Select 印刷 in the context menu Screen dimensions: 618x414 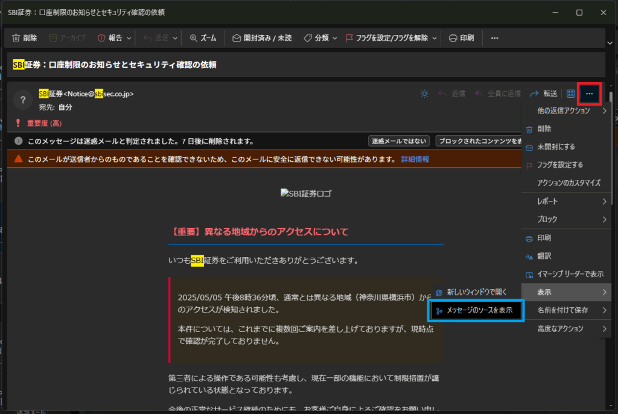pos(566,238)
